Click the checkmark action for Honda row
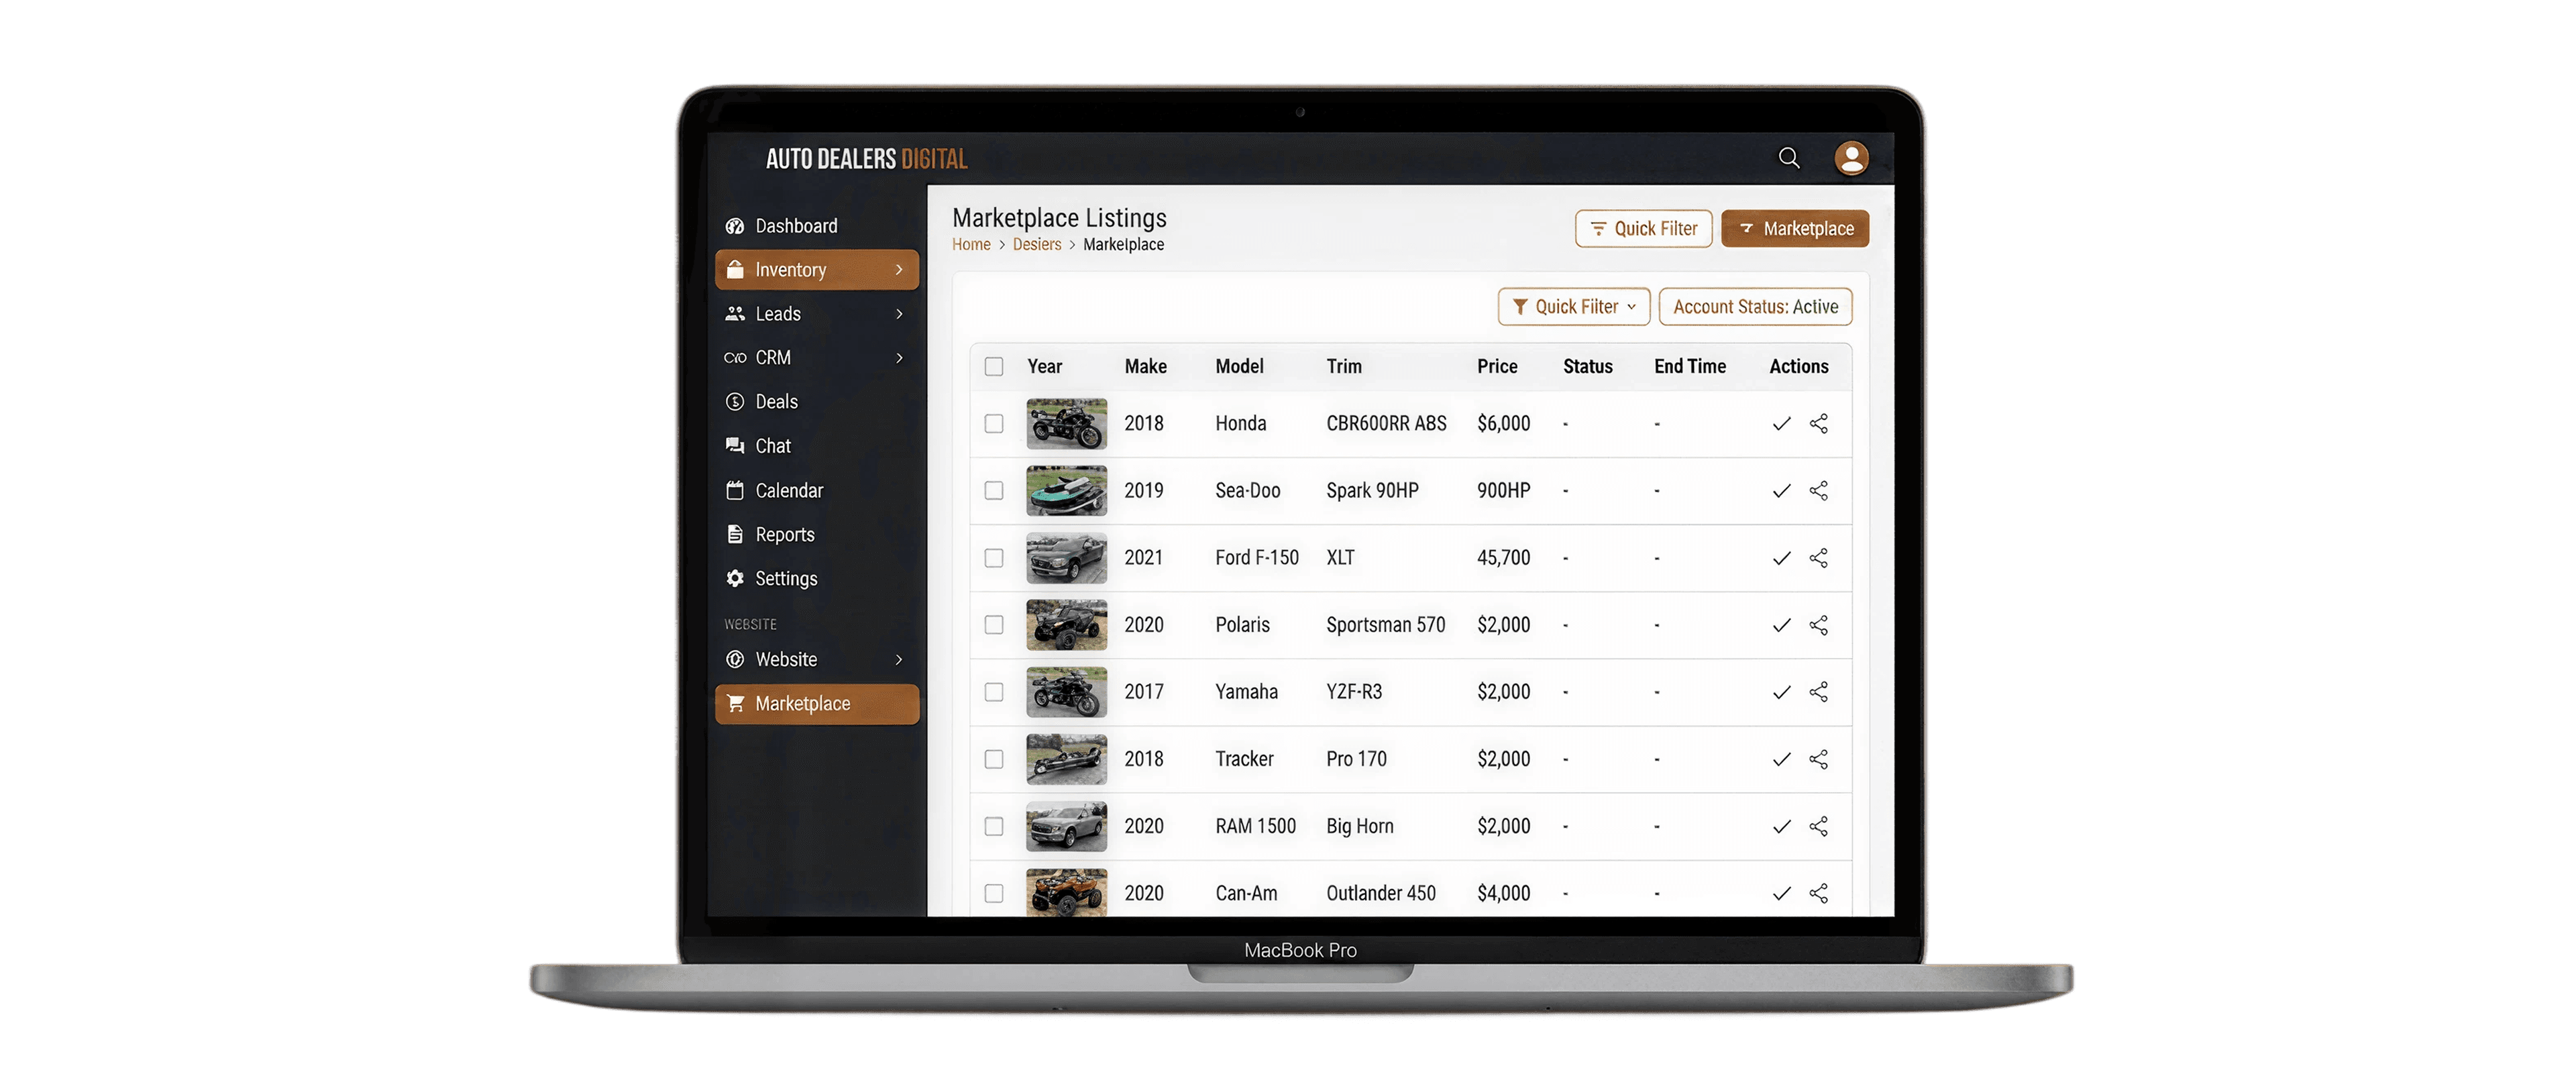 point(1781,424)
